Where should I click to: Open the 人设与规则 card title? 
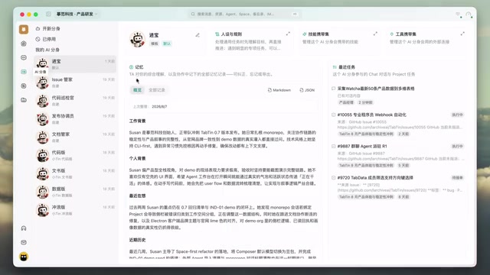[x=231, y=34]
